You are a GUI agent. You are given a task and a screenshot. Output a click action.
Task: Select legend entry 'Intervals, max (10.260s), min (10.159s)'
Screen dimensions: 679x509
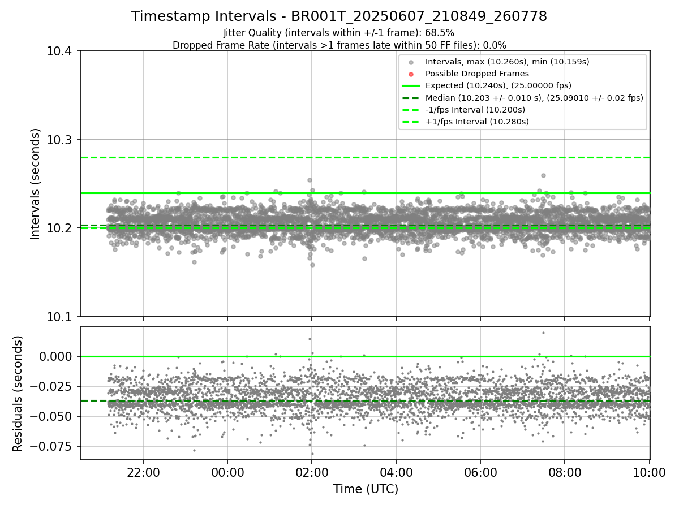(508, 62)
